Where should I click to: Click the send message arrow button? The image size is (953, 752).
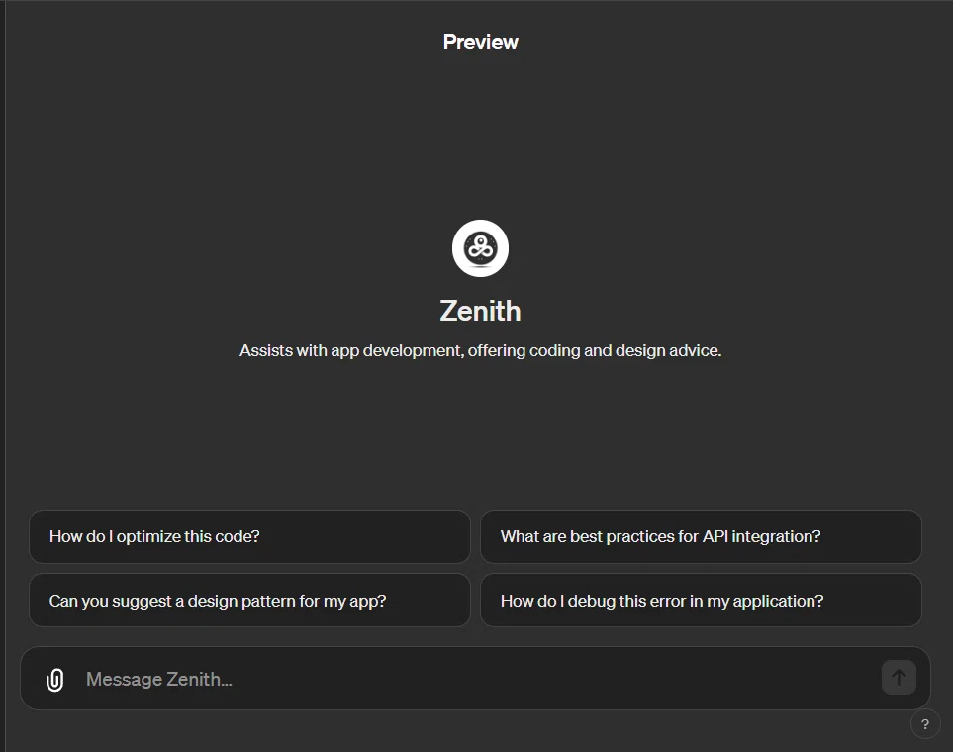point(899,677)
